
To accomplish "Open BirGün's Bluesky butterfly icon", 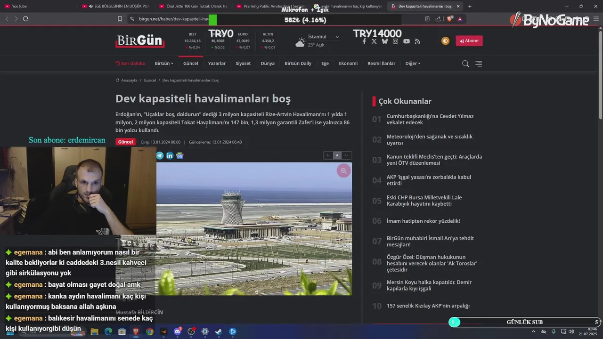I will pyautogui.click(x=384, y=41).
